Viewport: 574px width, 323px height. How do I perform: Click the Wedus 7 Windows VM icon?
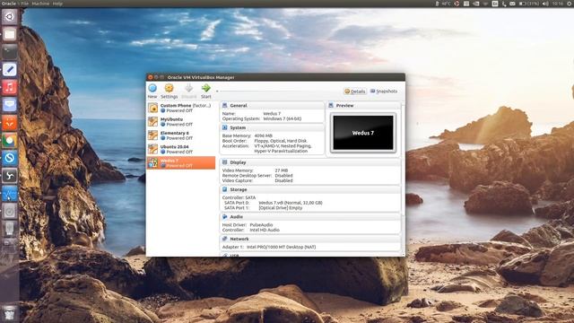coord(153,162)
